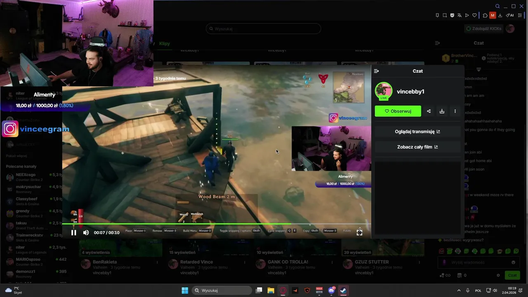Click the green Czat send button
This screenshot has width=528, height=297.
pyautogui.click(x=512, y=275)
